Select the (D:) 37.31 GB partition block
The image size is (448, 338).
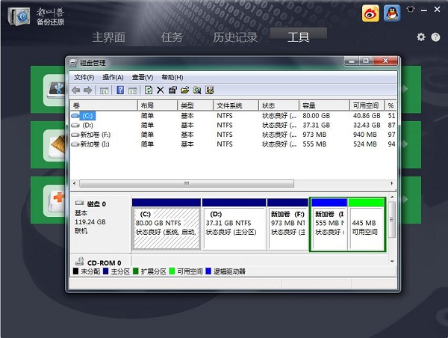pos(234,224)
